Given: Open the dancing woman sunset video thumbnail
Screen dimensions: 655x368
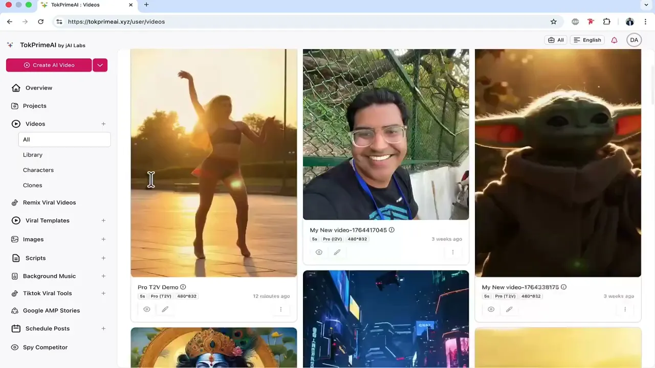Looking at the screenshot, I should (x=214, y=163).
